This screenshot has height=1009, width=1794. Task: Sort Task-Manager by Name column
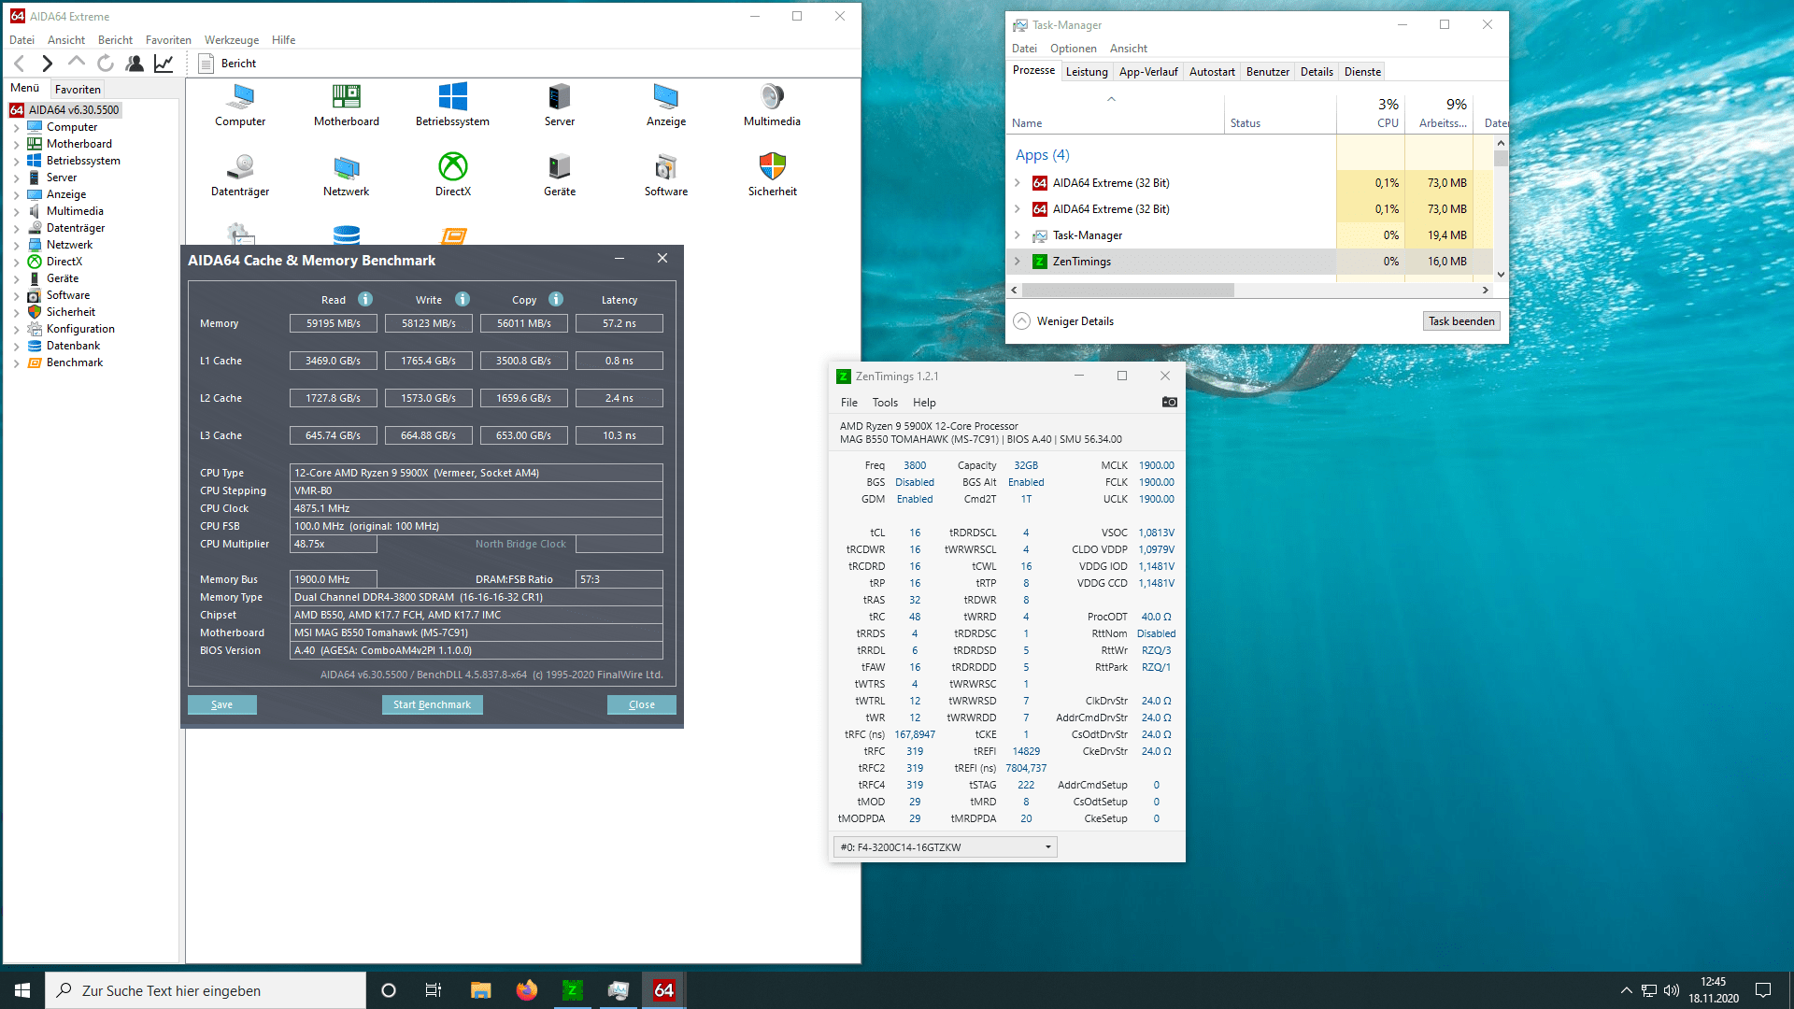coord(1116,112)
